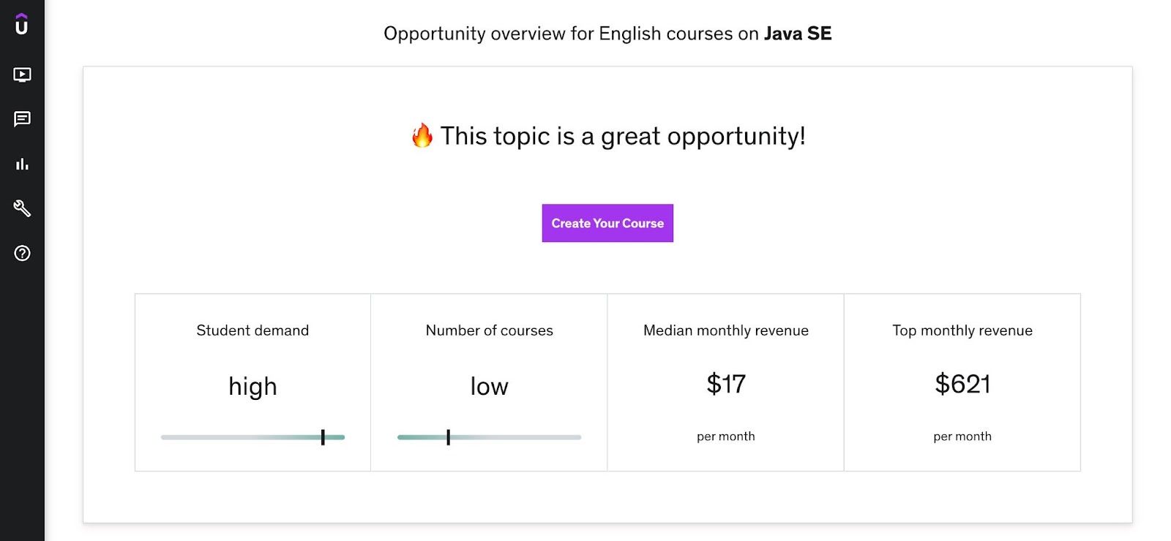Click the Number of courses slider marker
The image size is (1171, 541).
point(448,437)
